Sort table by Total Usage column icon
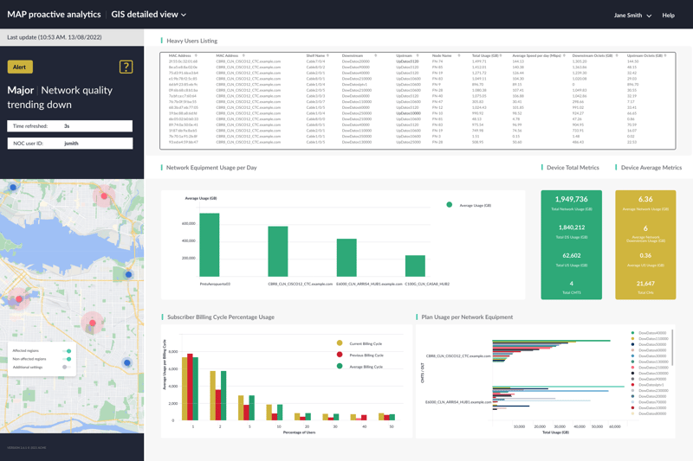This screenshot has height=461, width=693. click(x=502, y=55)
